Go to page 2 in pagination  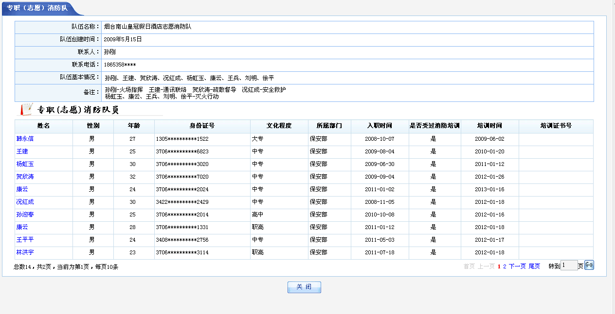505,266
